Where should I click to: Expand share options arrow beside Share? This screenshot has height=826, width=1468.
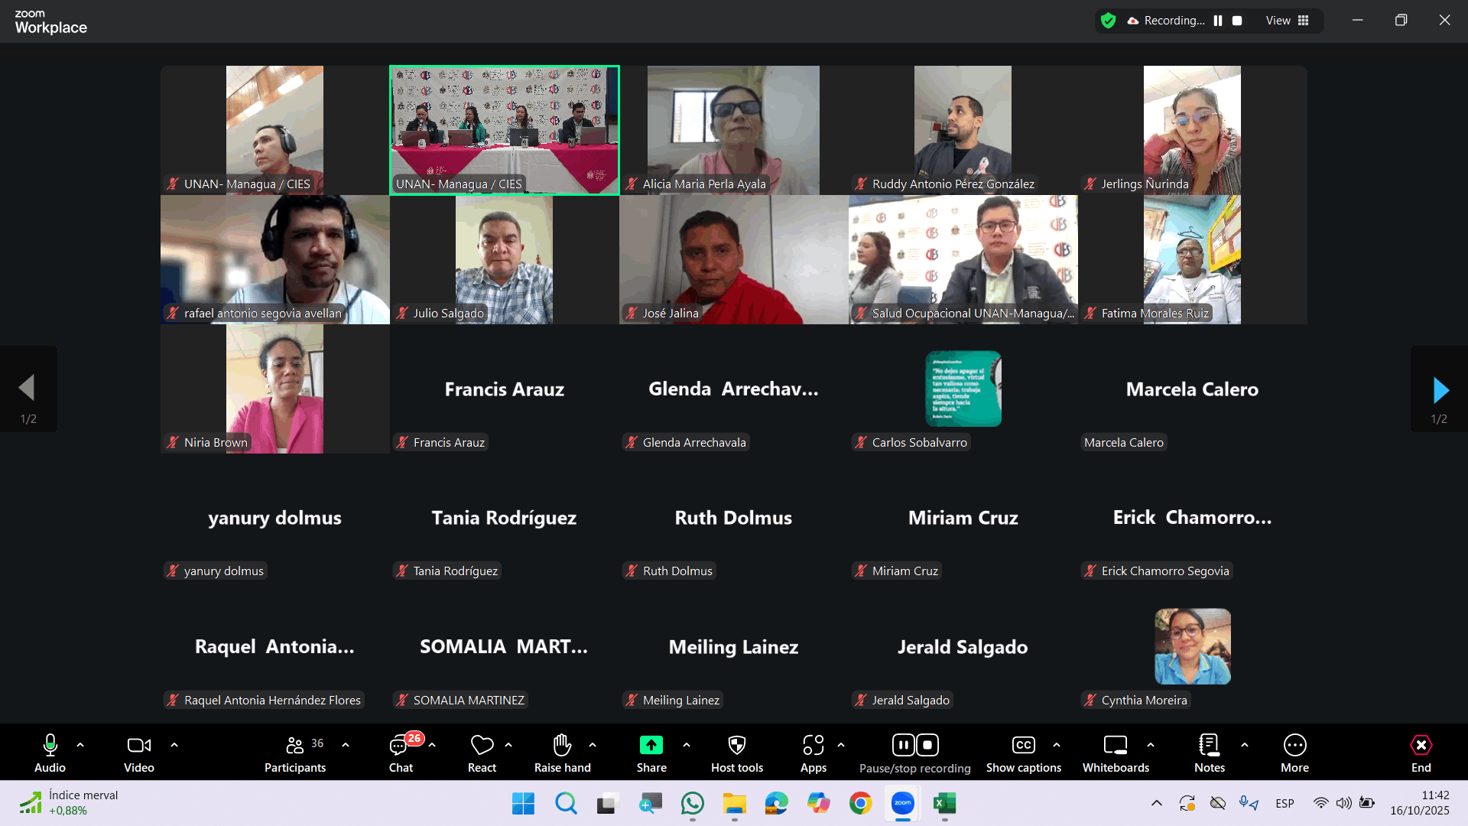pos(687,745)
